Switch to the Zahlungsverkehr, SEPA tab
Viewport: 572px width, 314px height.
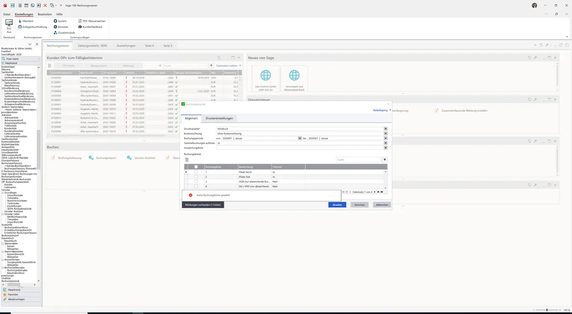click(92, 46)
